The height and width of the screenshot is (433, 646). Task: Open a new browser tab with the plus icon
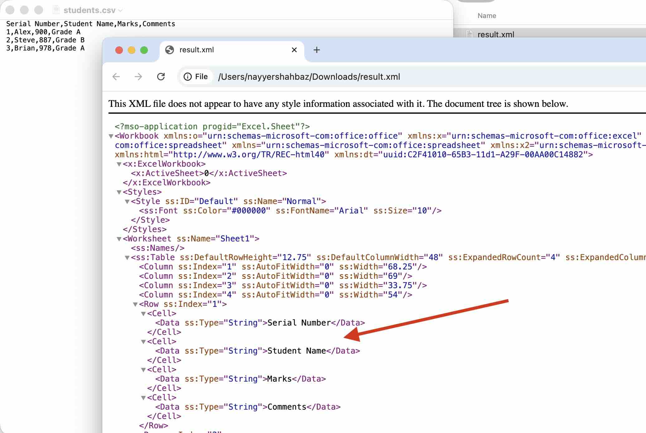(316, 50)
